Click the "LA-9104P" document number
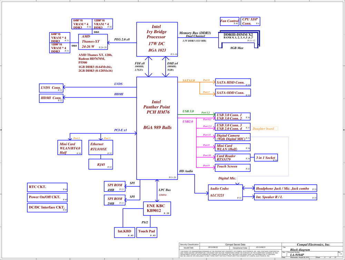Viewport: 345px width, 260px height. tap(297, 255)
